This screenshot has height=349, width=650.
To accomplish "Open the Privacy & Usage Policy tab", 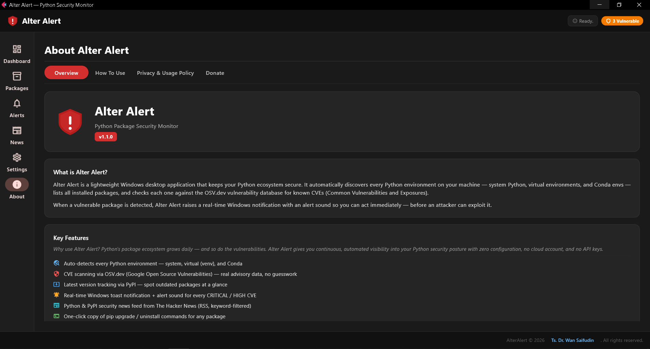I will click(165, 73).
